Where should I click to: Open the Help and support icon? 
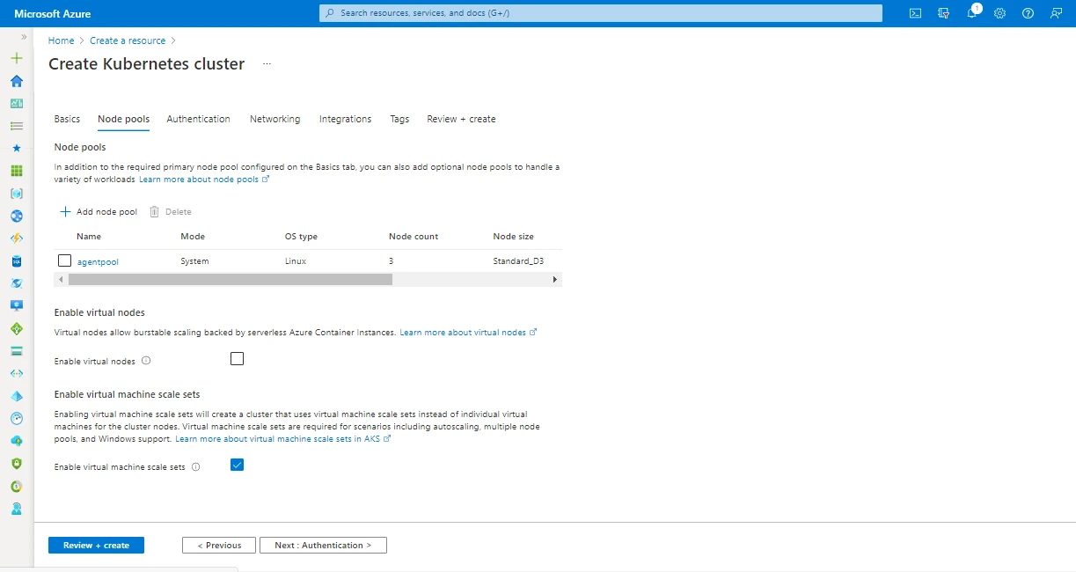[x=1028, y=12]
